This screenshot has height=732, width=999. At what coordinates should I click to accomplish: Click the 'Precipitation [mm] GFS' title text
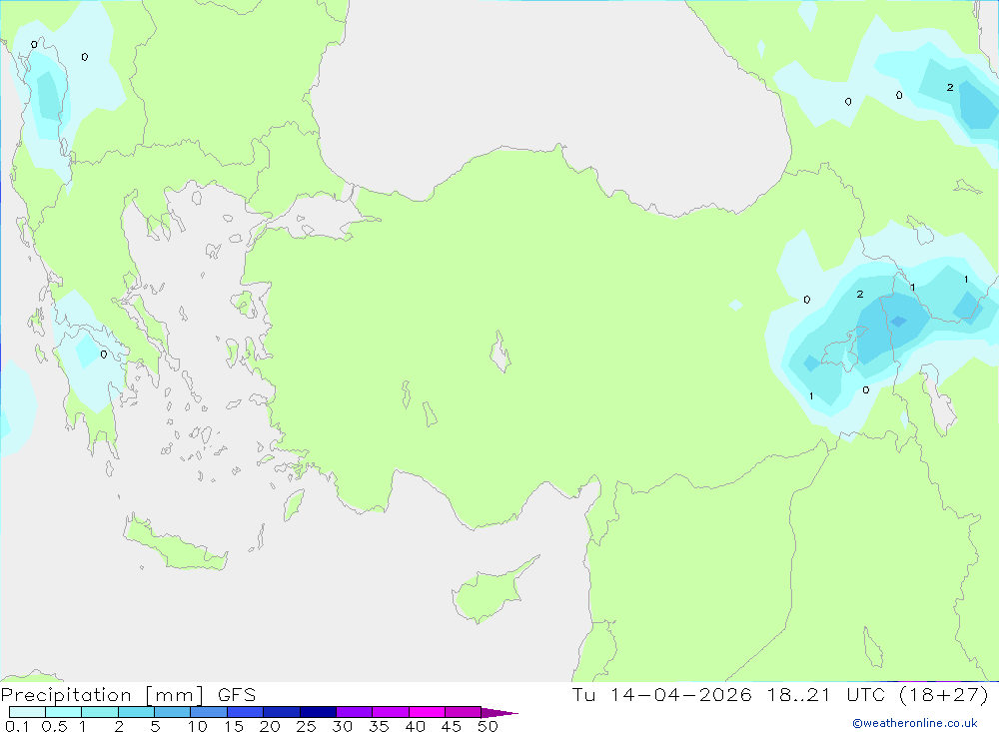click(x=128, y=695)
